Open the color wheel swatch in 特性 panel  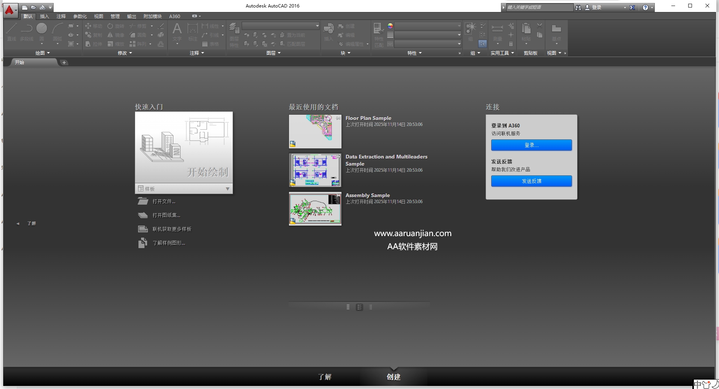coord(390,26)
